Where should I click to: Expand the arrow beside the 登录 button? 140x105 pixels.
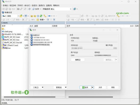tap(92, 87)
